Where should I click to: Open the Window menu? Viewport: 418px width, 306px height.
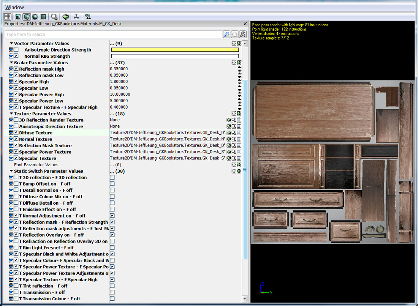pyautogui.click(x=14, y=7)
